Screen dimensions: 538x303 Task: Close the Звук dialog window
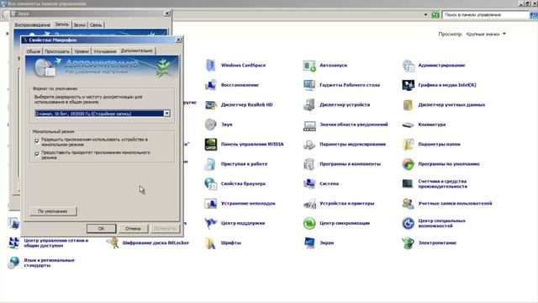click(x=167, y=13)
